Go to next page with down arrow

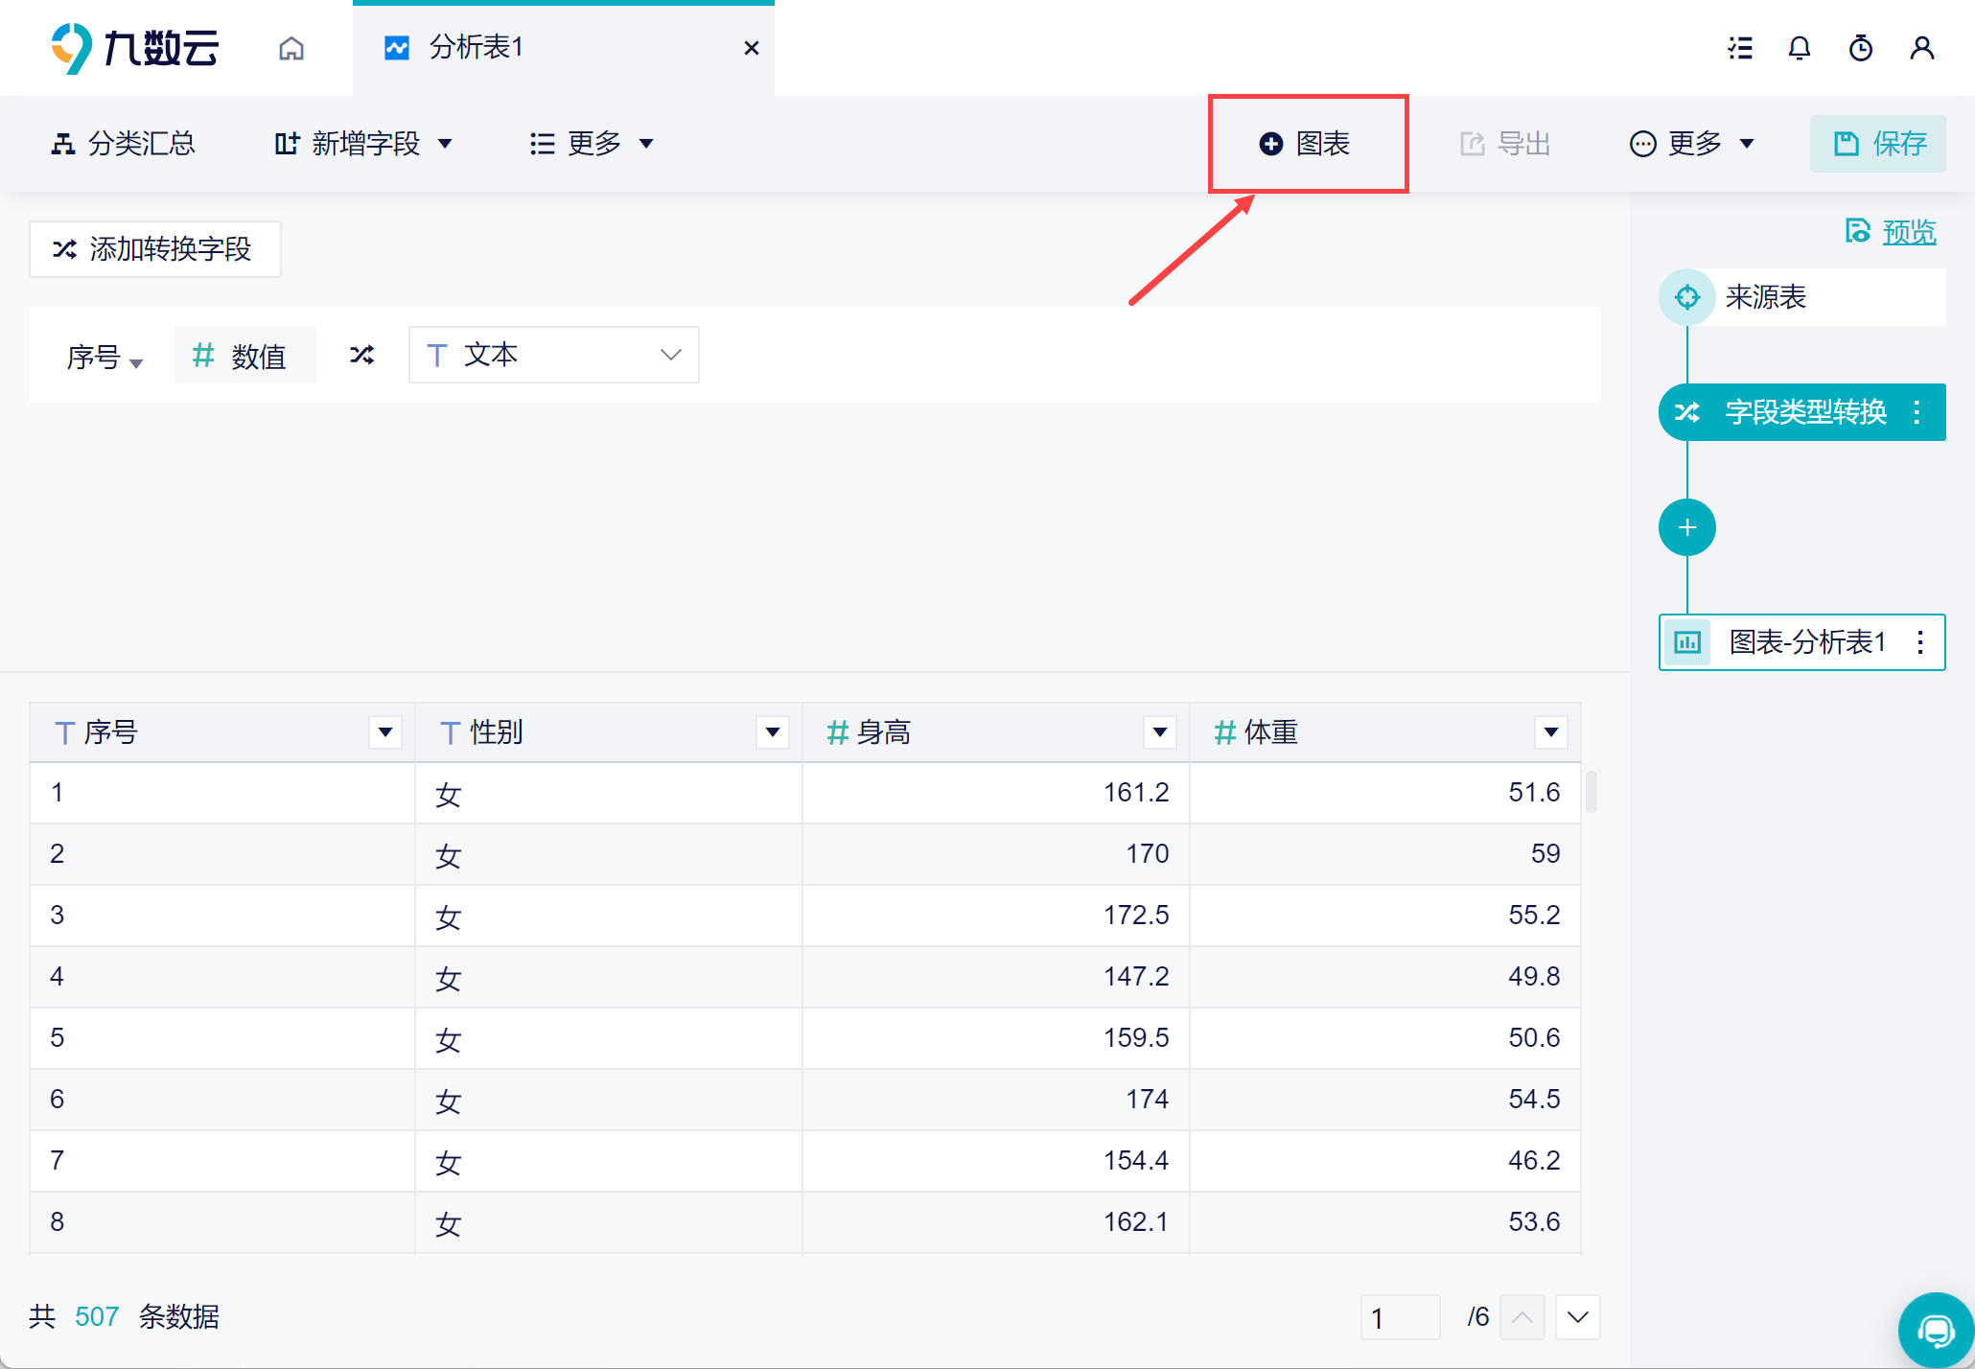(x=1577, y=1317)
